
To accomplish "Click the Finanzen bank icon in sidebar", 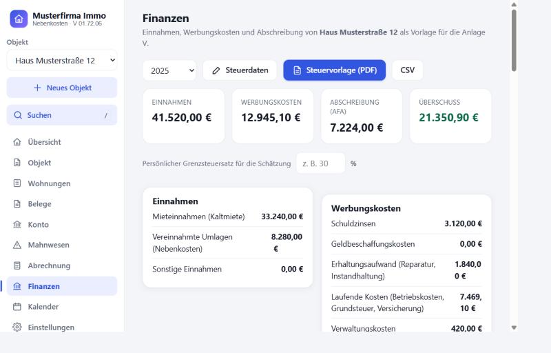I will coord(17,286).
